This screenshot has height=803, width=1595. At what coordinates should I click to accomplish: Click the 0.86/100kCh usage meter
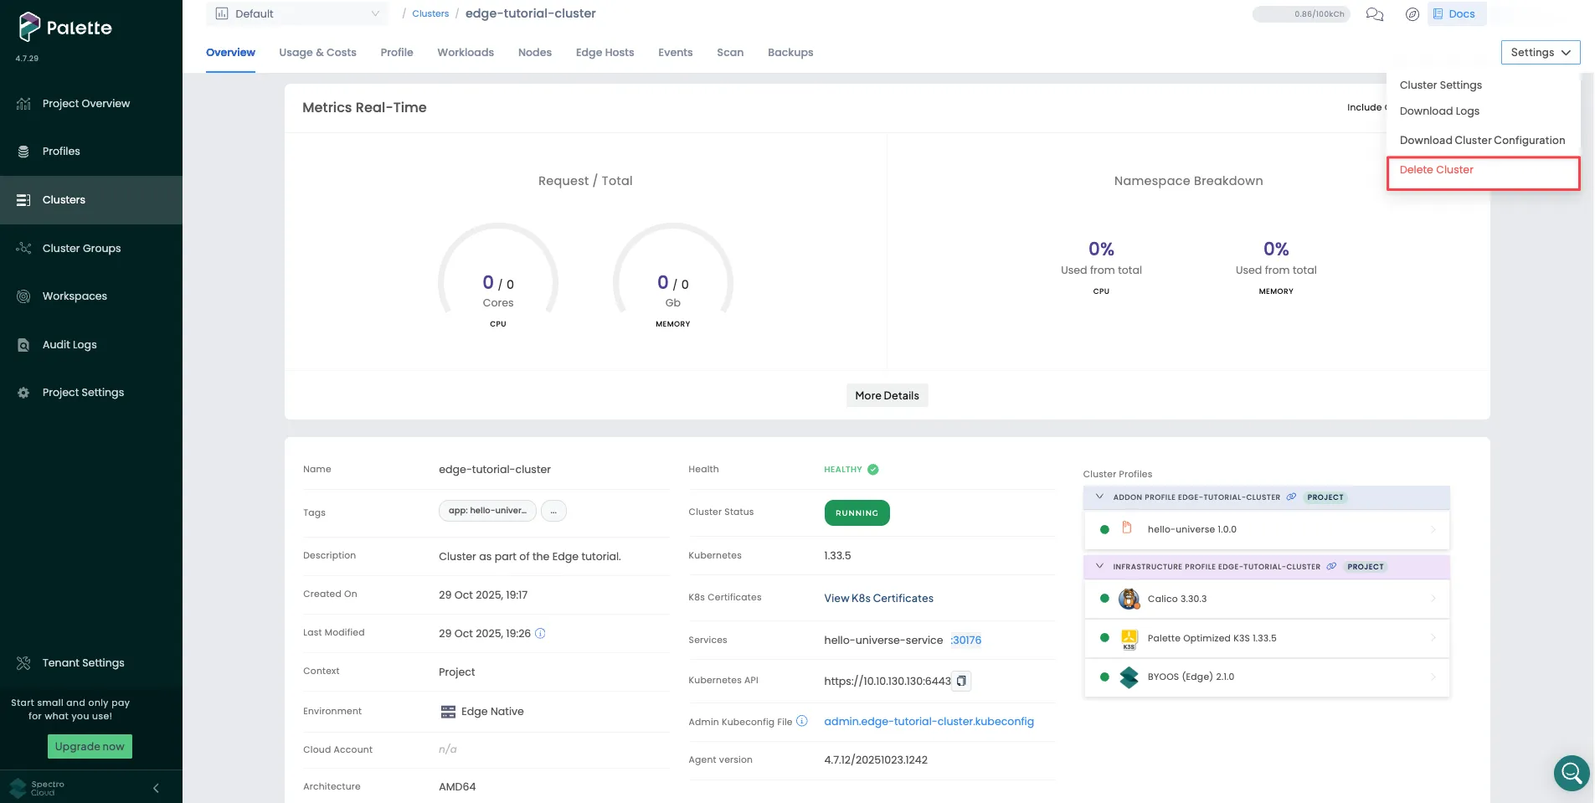point(1301,14)
